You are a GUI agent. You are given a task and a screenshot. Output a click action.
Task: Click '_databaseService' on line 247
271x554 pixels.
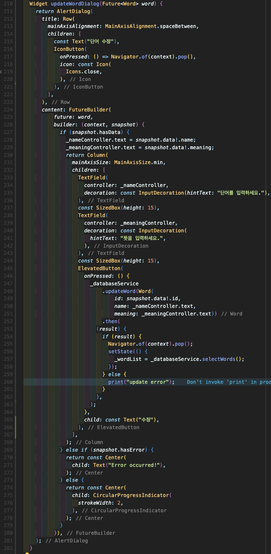(114, 284)
